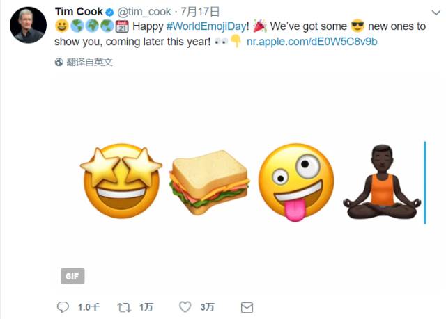Image resolution: width=446 pixels, height=319 pixels.
Task: Click the sandwich emoji in the GIF
Action: [x=210, y=182]
